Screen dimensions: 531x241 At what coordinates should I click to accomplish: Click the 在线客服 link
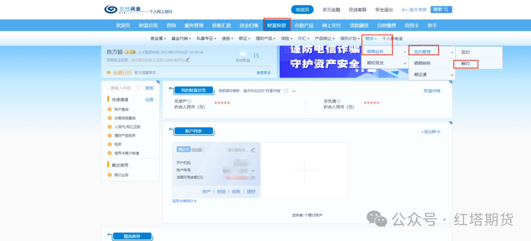[x=357, y=10]
